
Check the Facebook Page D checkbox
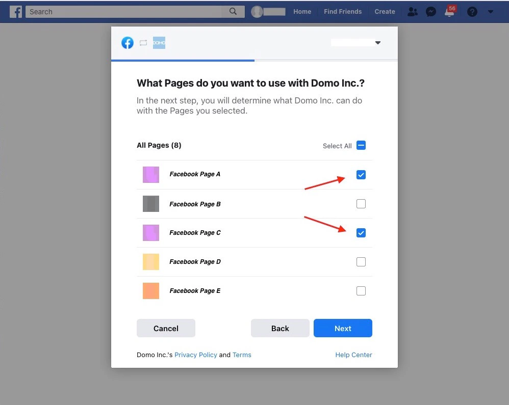361,262
